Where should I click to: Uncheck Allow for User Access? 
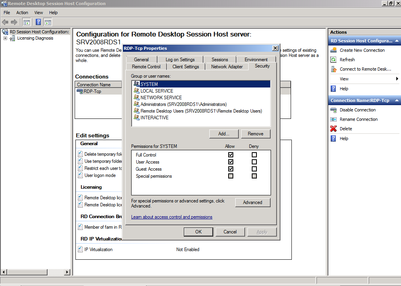click(x=231, y=162)
